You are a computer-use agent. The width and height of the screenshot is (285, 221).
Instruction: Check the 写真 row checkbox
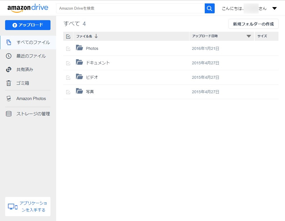click(68, 92)
